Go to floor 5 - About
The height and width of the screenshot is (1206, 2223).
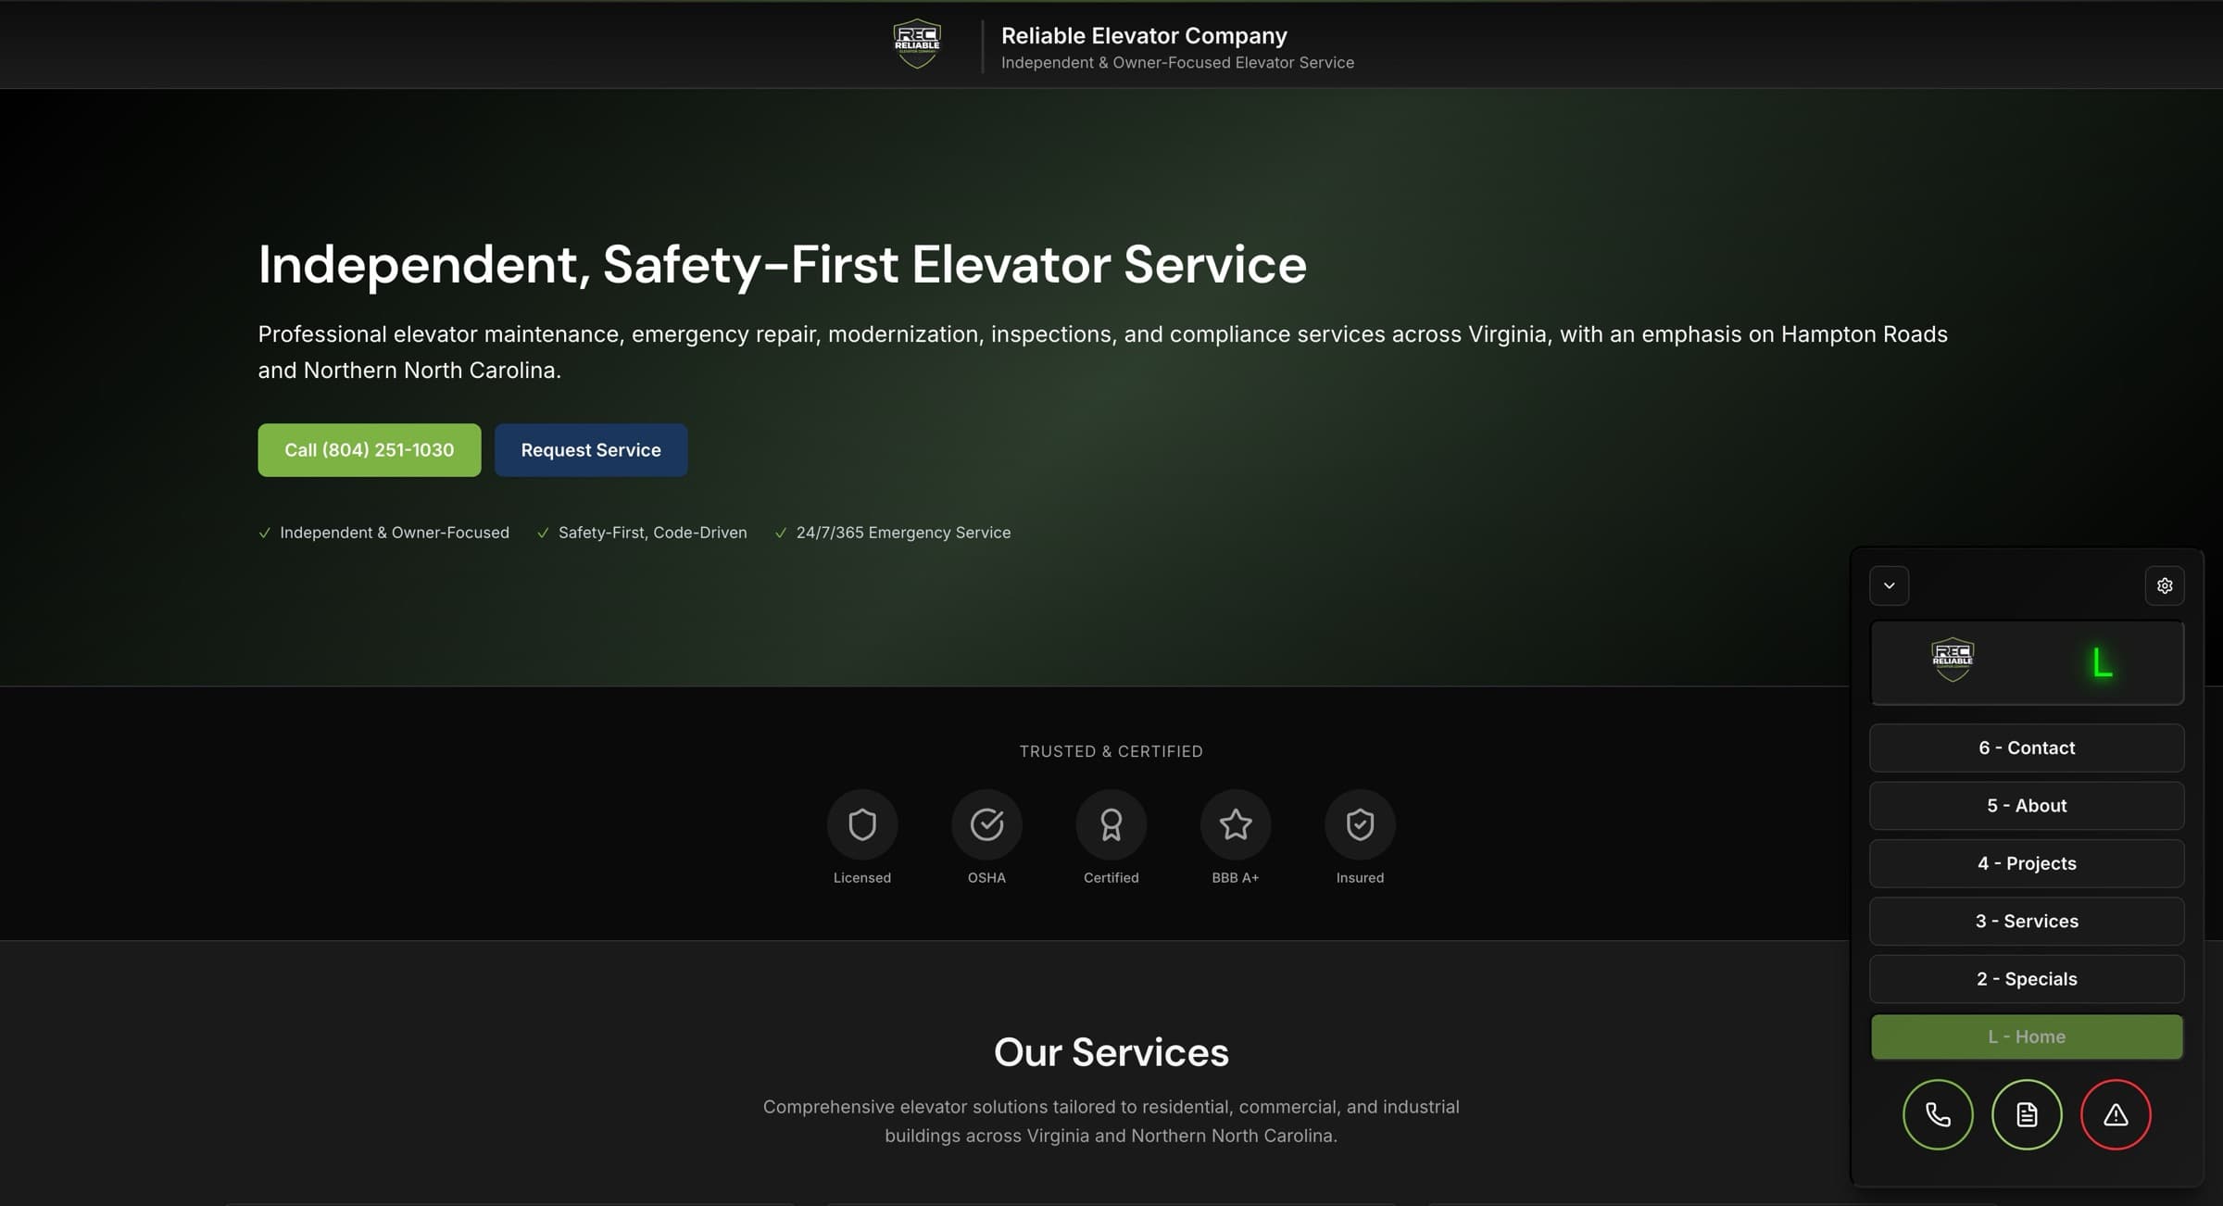(x=2027, y=806)
